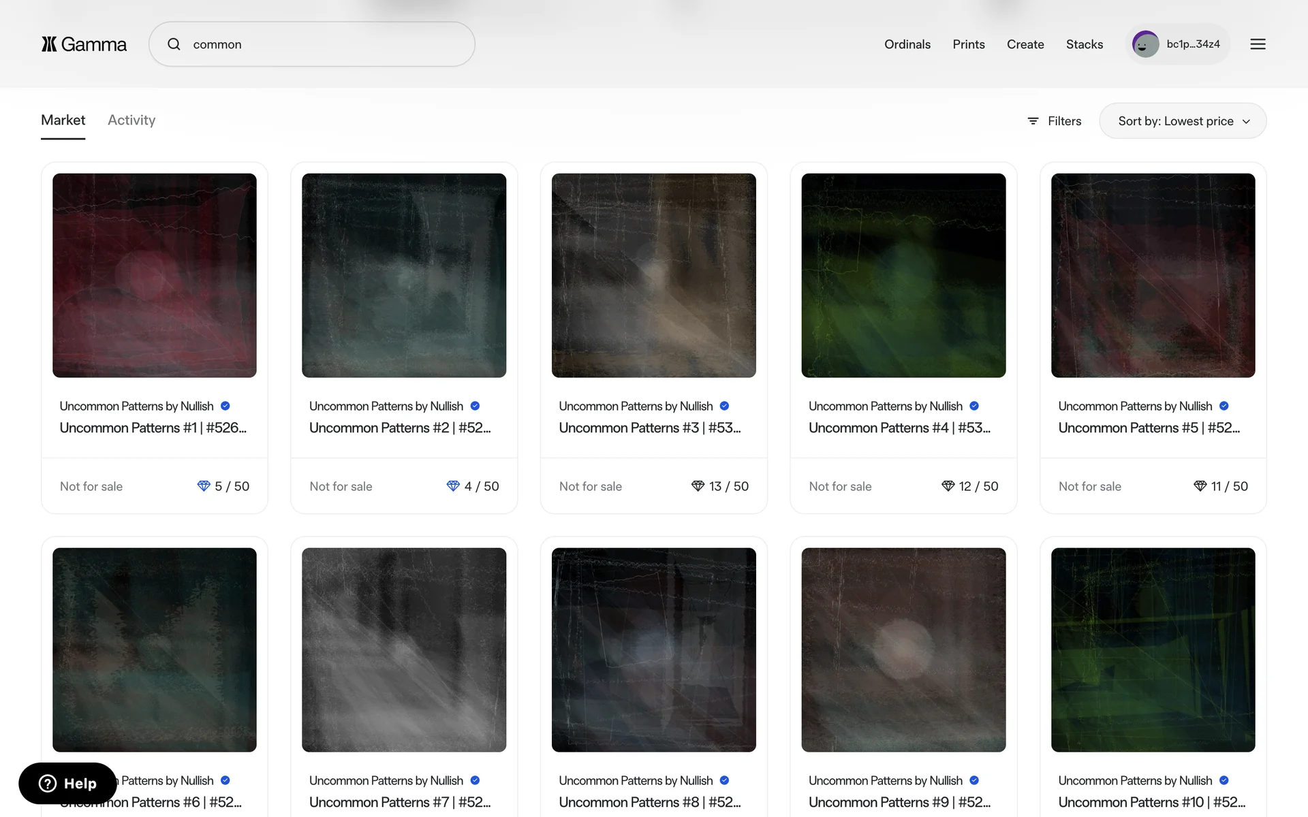Open the Stacks link
Screen dimensions: 1308x817
point(1084,44)
